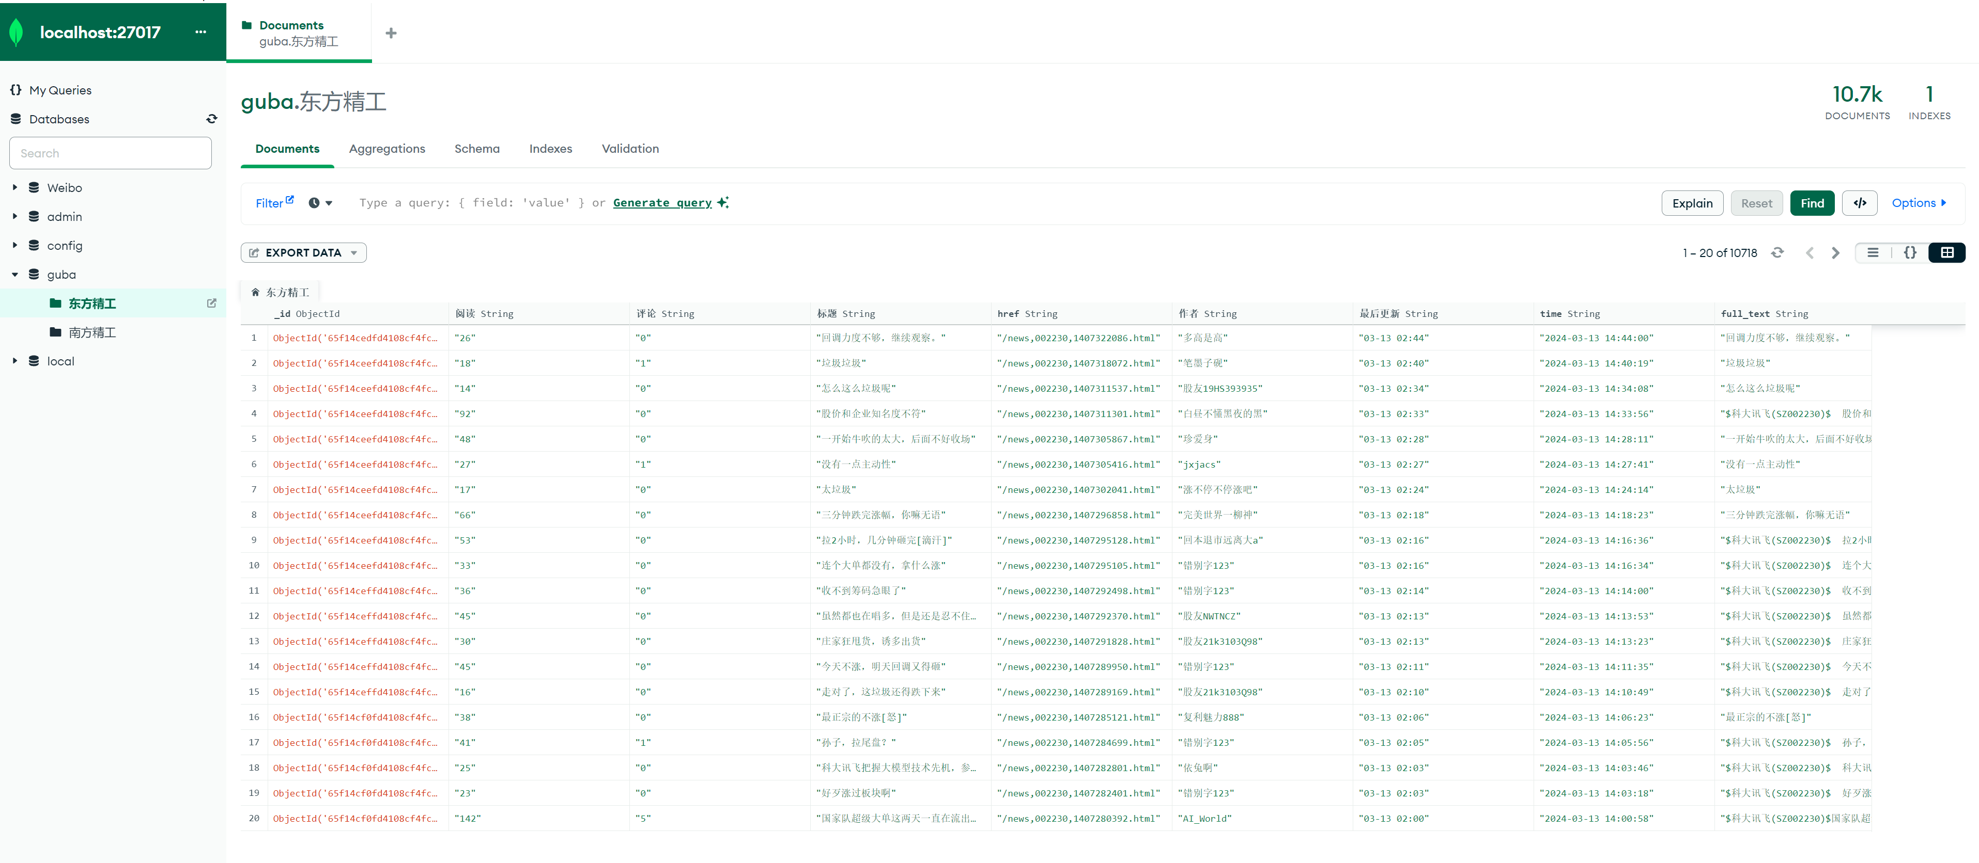Focus the sidebar Search field
Screen dimensions: 1979x863
tap(111, 153)
